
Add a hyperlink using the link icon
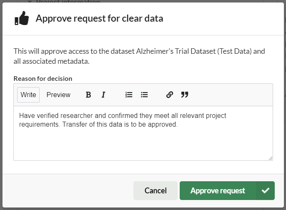pos(170,95)
